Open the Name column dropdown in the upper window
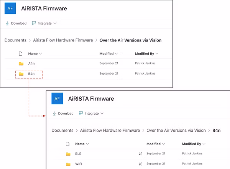Screen dimensions: 230x169 (35, 54)
